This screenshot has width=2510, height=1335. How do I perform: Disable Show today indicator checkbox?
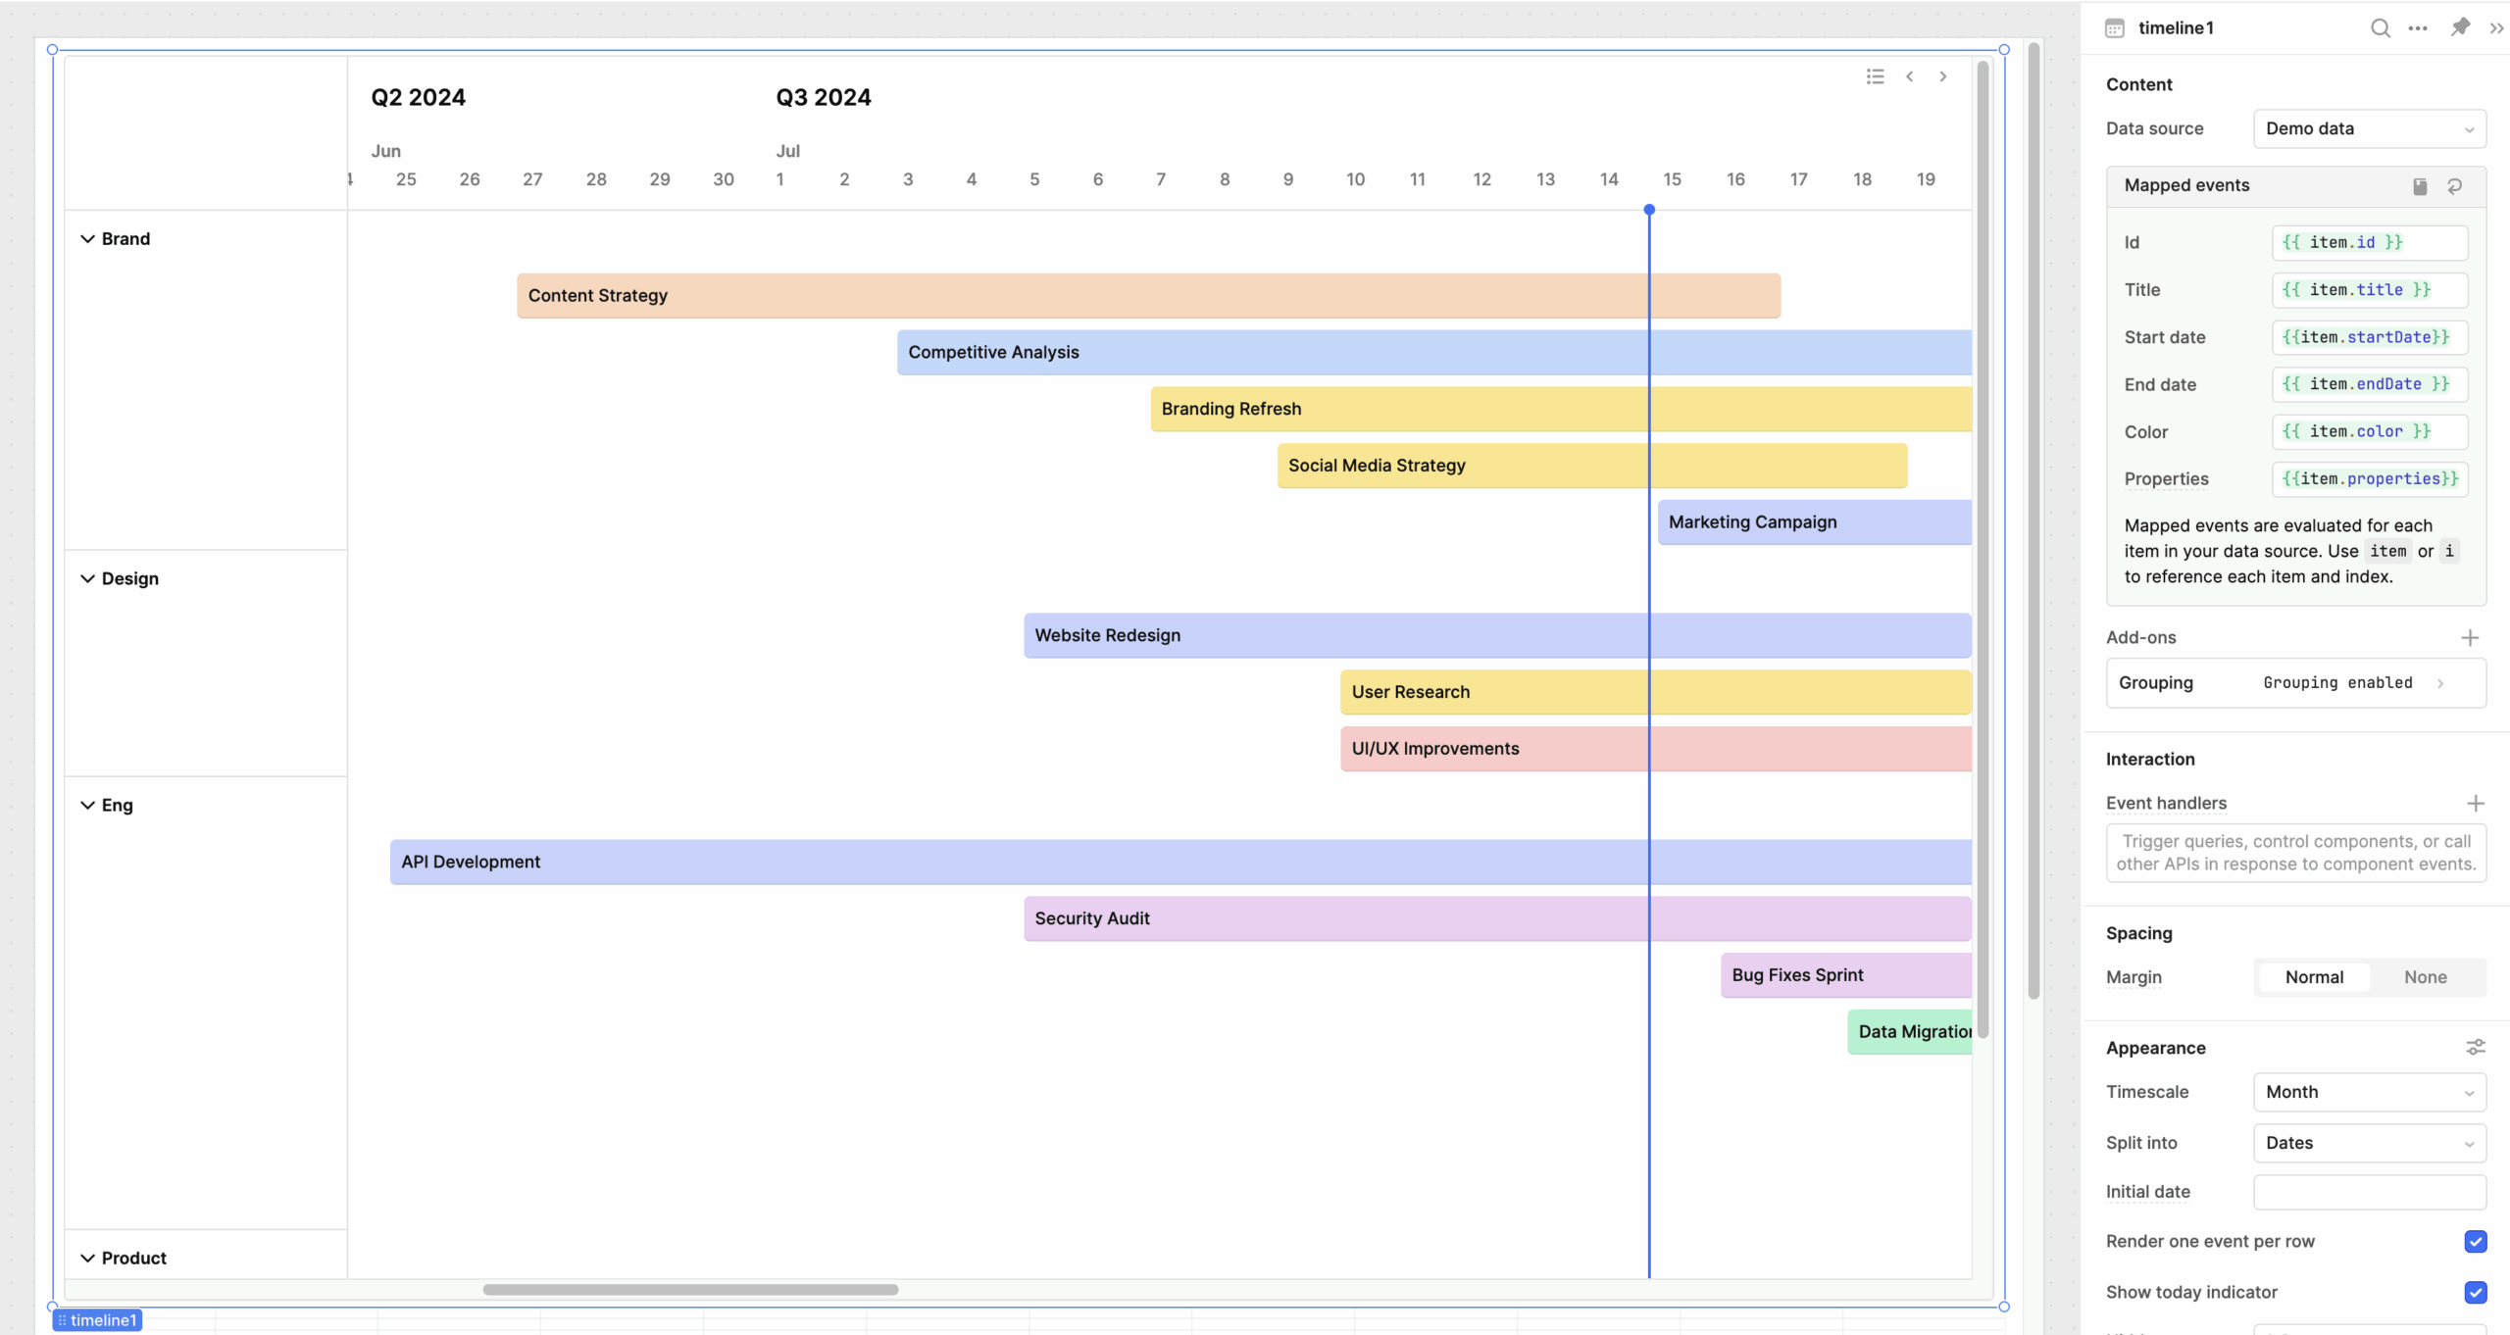coord(2475,1293)
